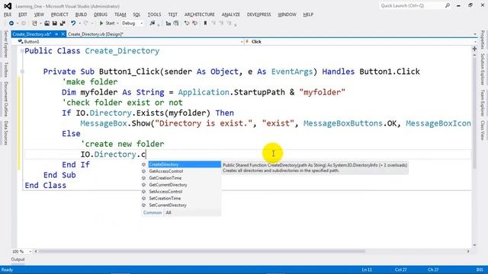Viewport: 488px width, 274px height.
Task: Click into the Quick Launch search field
Action: (x=412, y=5)
